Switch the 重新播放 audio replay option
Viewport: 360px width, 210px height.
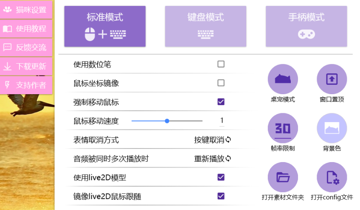pos(212,159)
